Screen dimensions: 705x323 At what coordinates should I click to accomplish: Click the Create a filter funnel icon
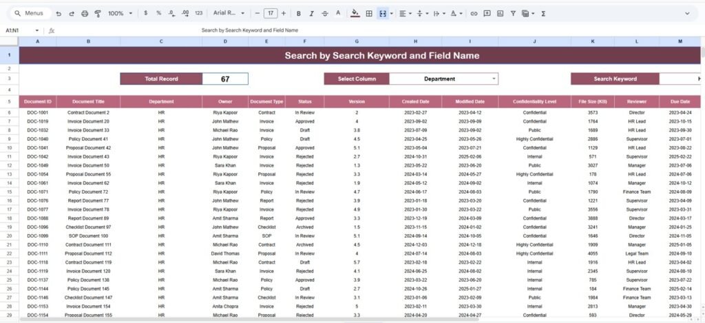pos(513,14)
